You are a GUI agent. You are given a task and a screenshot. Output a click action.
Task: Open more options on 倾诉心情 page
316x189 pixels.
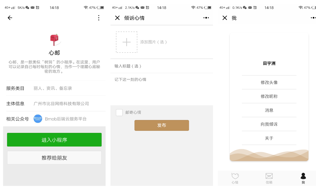pyautogui.click(x=206, y=18)
